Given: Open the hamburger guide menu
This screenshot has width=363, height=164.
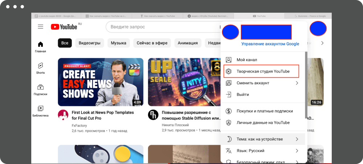Looking at the screenshot, I should 40,27.
